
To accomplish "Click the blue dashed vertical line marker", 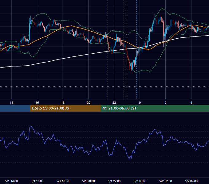I will [137, 49].
